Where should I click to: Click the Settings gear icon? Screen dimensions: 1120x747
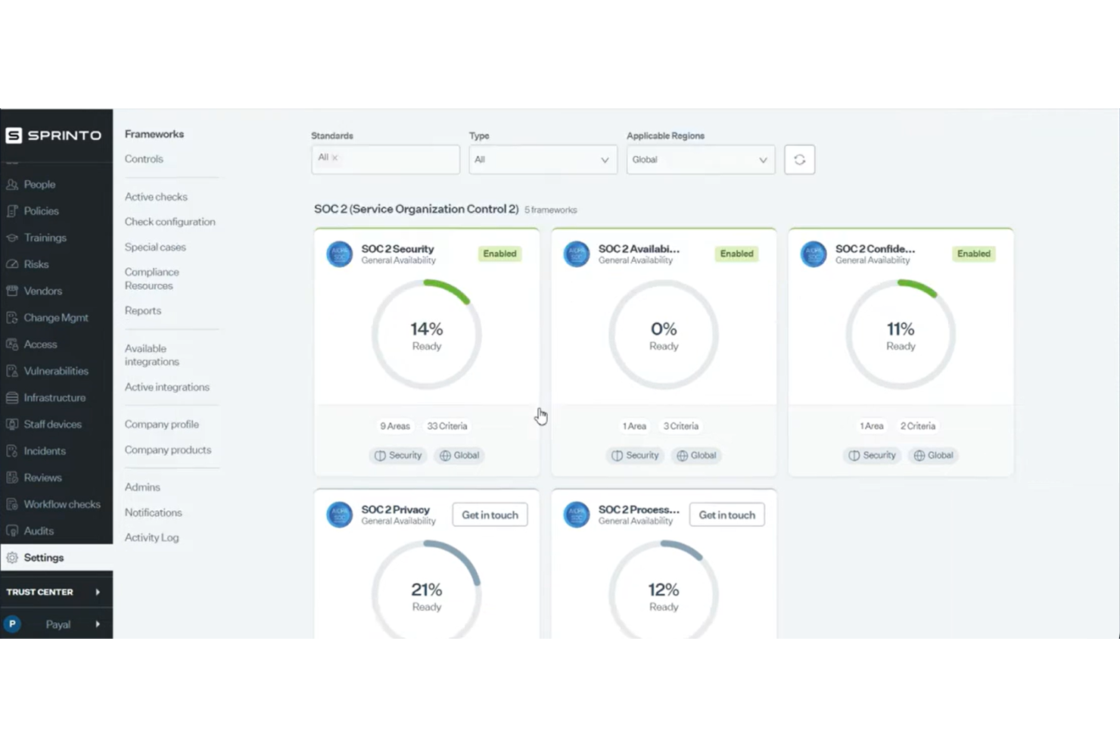pos(12,558)
